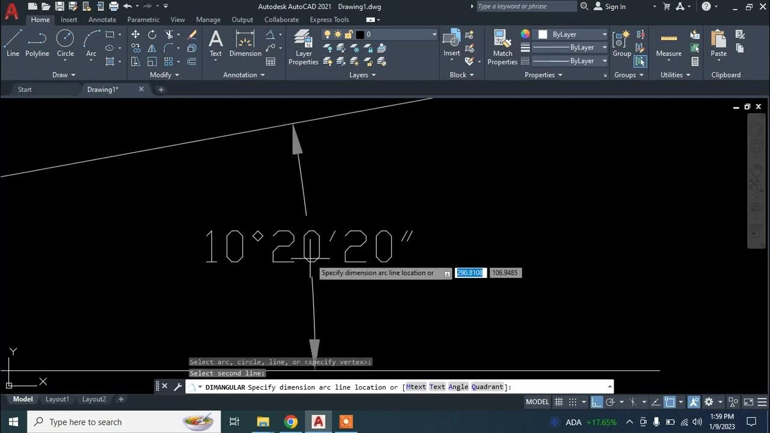The width and height of the screenshot is (770, 433).
Task: Open the Express Tools ribbon tab
Action: (x=329, y=20)
